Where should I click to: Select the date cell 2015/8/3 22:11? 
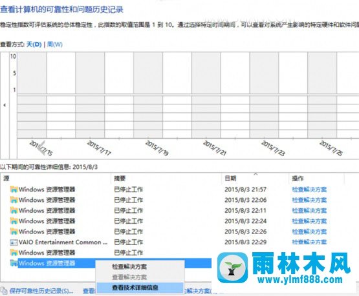245,210
